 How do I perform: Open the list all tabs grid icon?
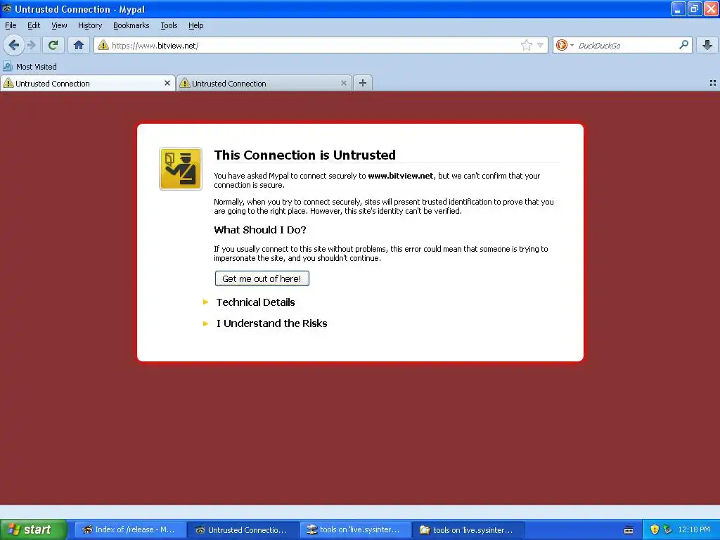tap(713, 83)
